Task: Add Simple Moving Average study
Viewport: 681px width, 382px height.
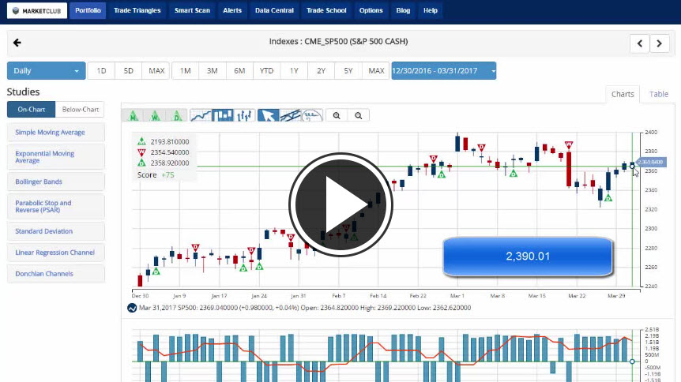Action: pyautogui.click(x=55, y=133)
